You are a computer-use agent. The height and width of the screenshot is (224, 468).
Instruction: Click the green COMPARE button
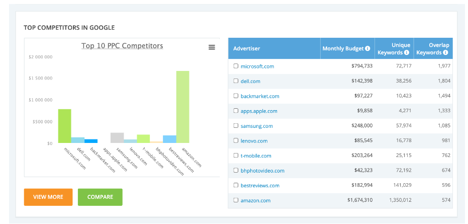100,197
